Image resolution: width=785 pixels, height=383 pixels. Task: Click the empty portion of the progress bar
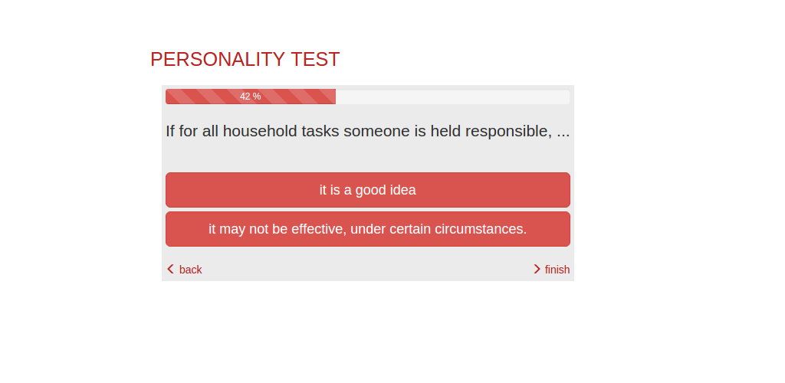452,97
